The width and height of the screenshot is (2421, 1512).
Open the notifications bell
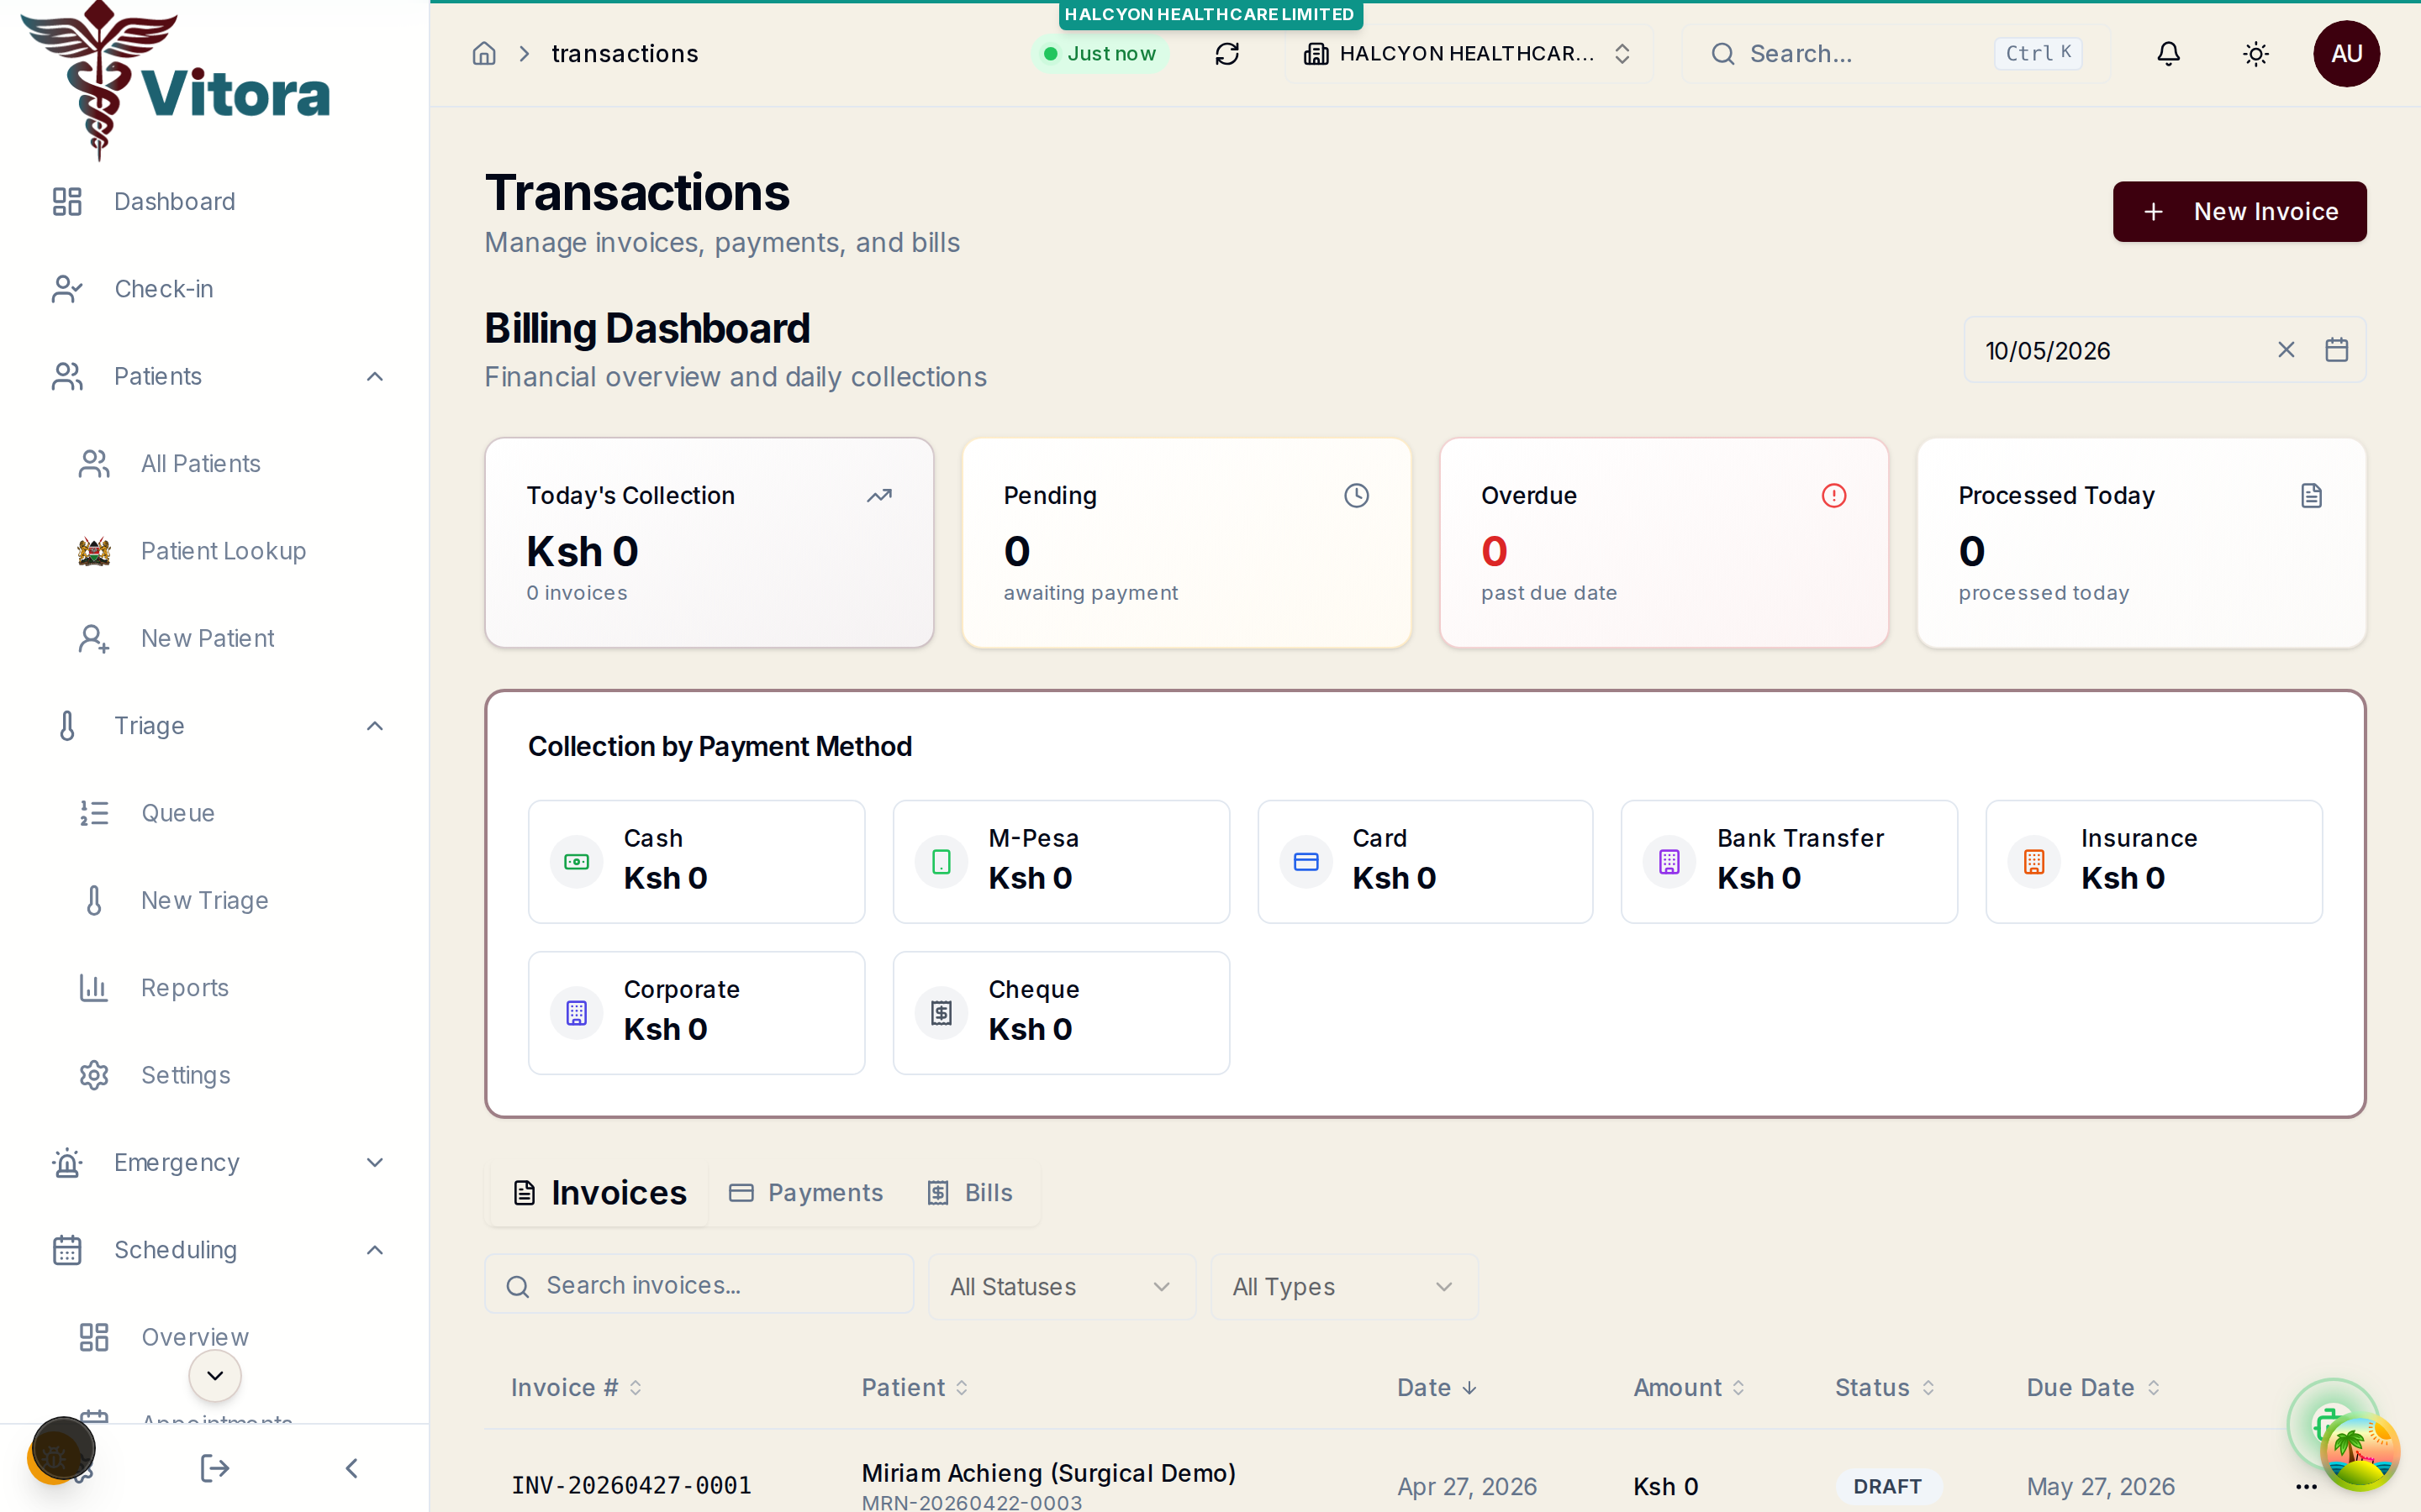pos(2168,54)
